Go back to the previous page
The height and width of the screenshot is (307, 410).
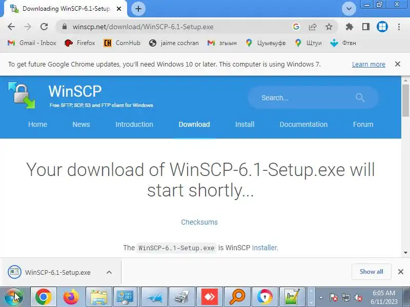click(x=11, y=27)
